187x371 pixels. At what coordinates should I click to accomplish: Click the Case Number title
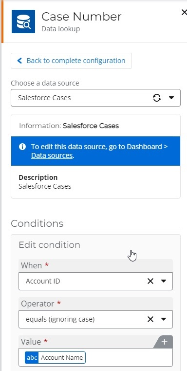pos(81,17)
